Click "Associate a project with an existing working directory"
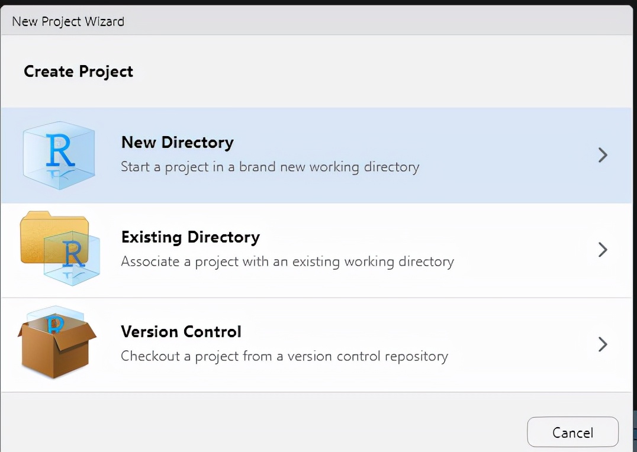This screenshot has height=452, width=637. (287, 261)
